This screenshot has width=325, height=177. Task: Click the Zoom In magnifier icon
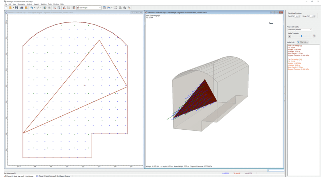(x=120, y=7)
